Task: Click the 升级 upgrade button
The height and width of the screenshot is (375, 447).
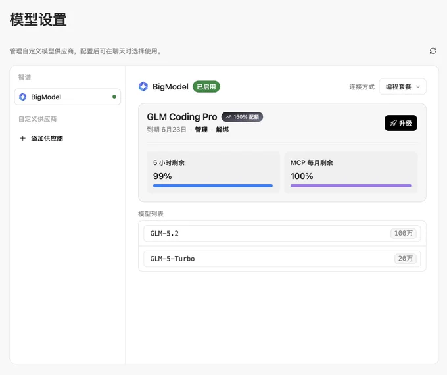Action: point(401,123)
